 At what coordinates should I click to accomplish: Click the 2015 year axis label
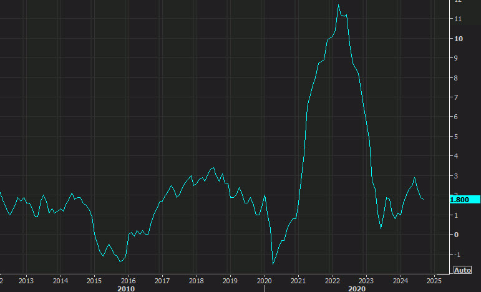94,281
